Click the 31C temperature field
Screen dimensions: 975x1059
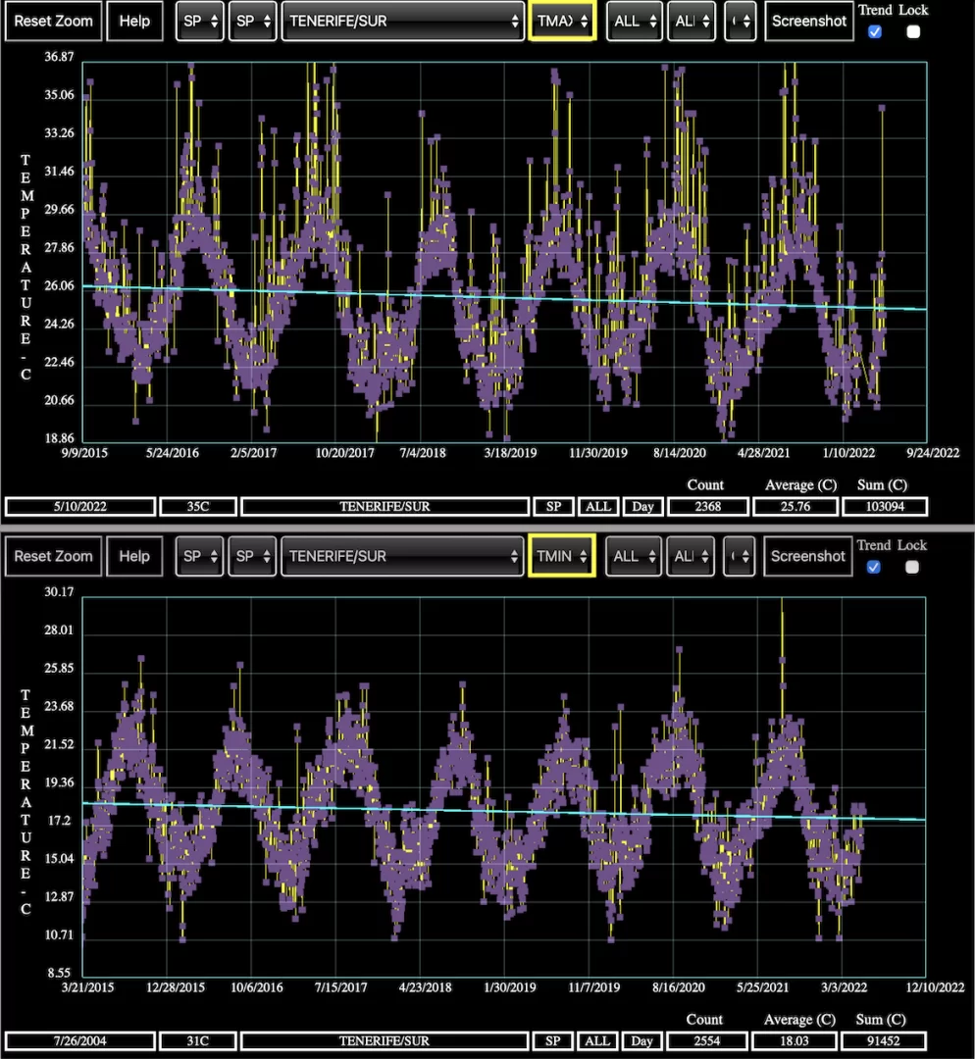(x=198, y=1040)
